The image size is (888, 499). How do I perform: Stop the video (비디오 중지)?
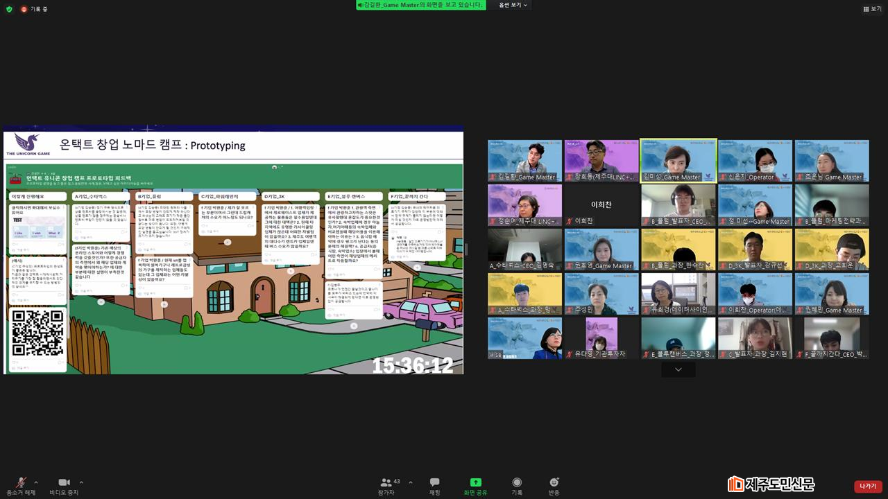tap(64, 483)
